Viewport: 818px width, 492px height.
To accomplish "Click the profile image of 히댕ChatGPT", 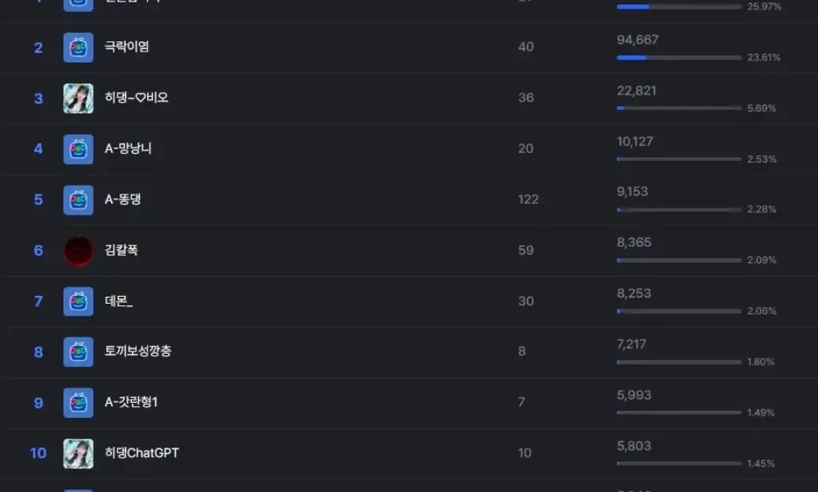I will (x=78, y=454).
